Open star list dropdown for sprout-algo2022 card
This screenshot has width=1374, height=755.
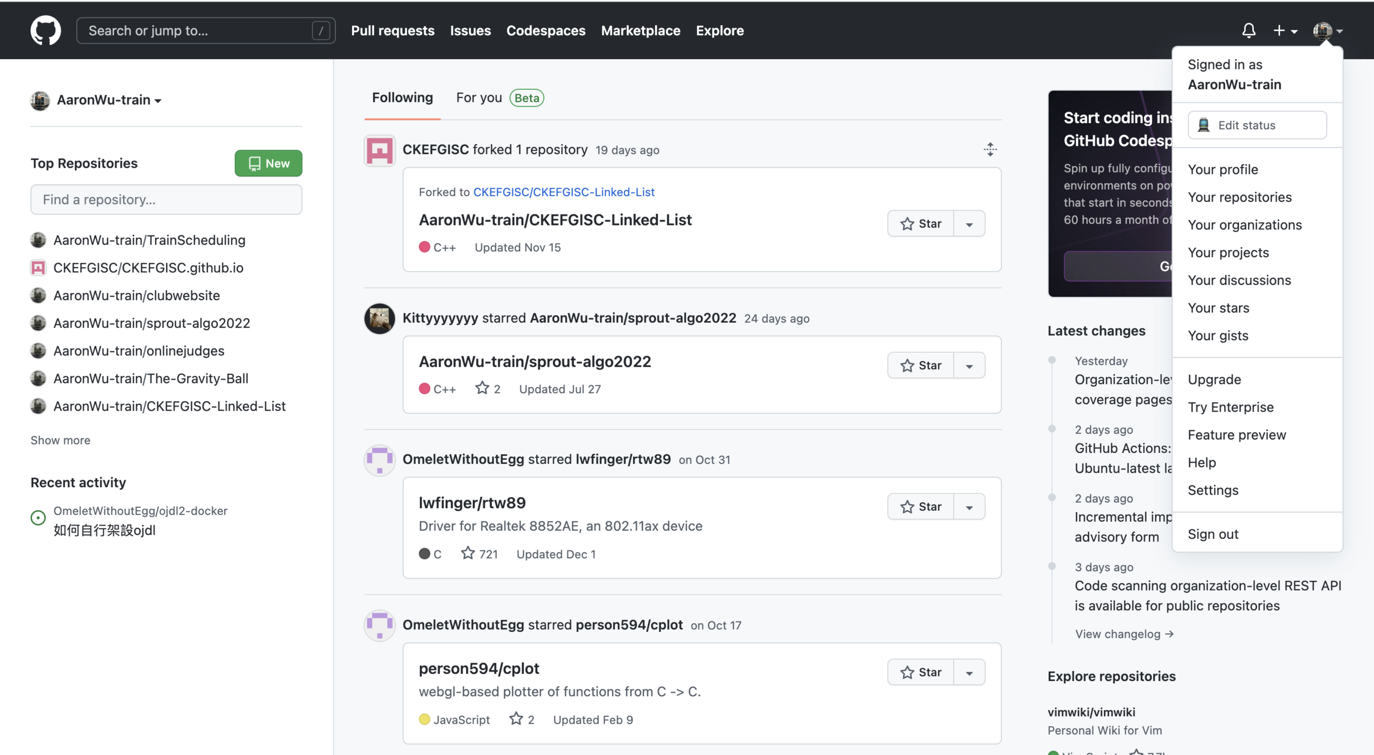point(969,365)
